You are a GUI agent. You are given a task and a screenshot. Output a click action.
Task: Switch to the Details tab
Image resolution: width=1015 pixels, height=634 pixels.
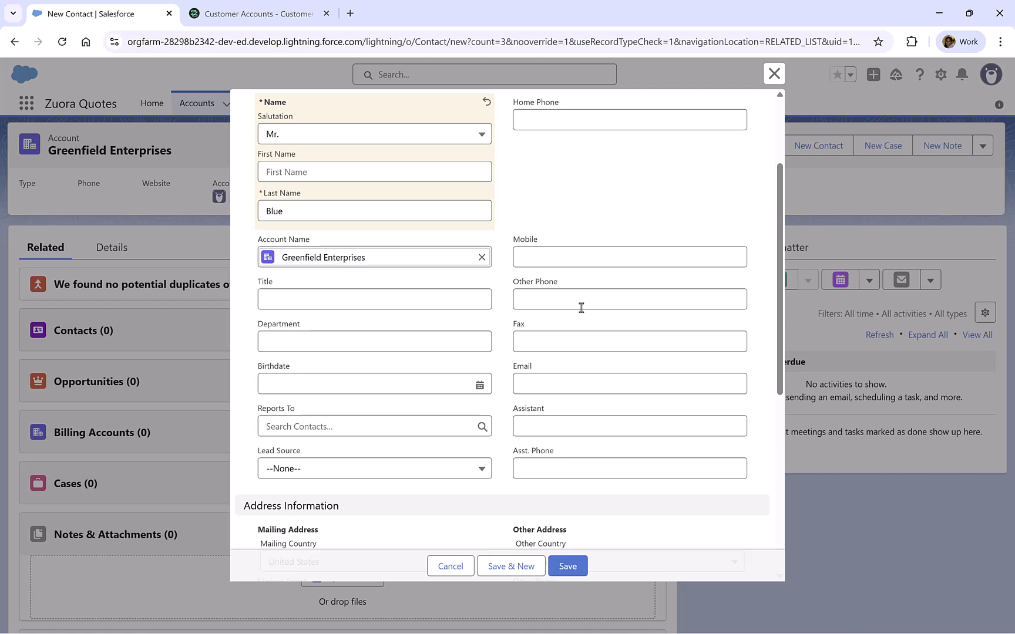tap(111, 247)
